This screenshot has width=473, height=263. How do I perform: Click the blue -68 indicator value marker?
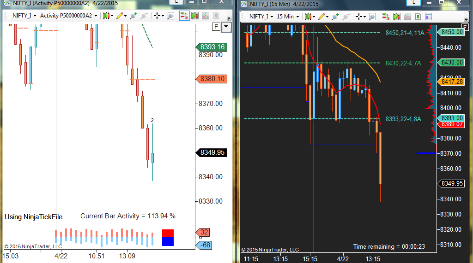pyautogui.click(x=204, y=245)
